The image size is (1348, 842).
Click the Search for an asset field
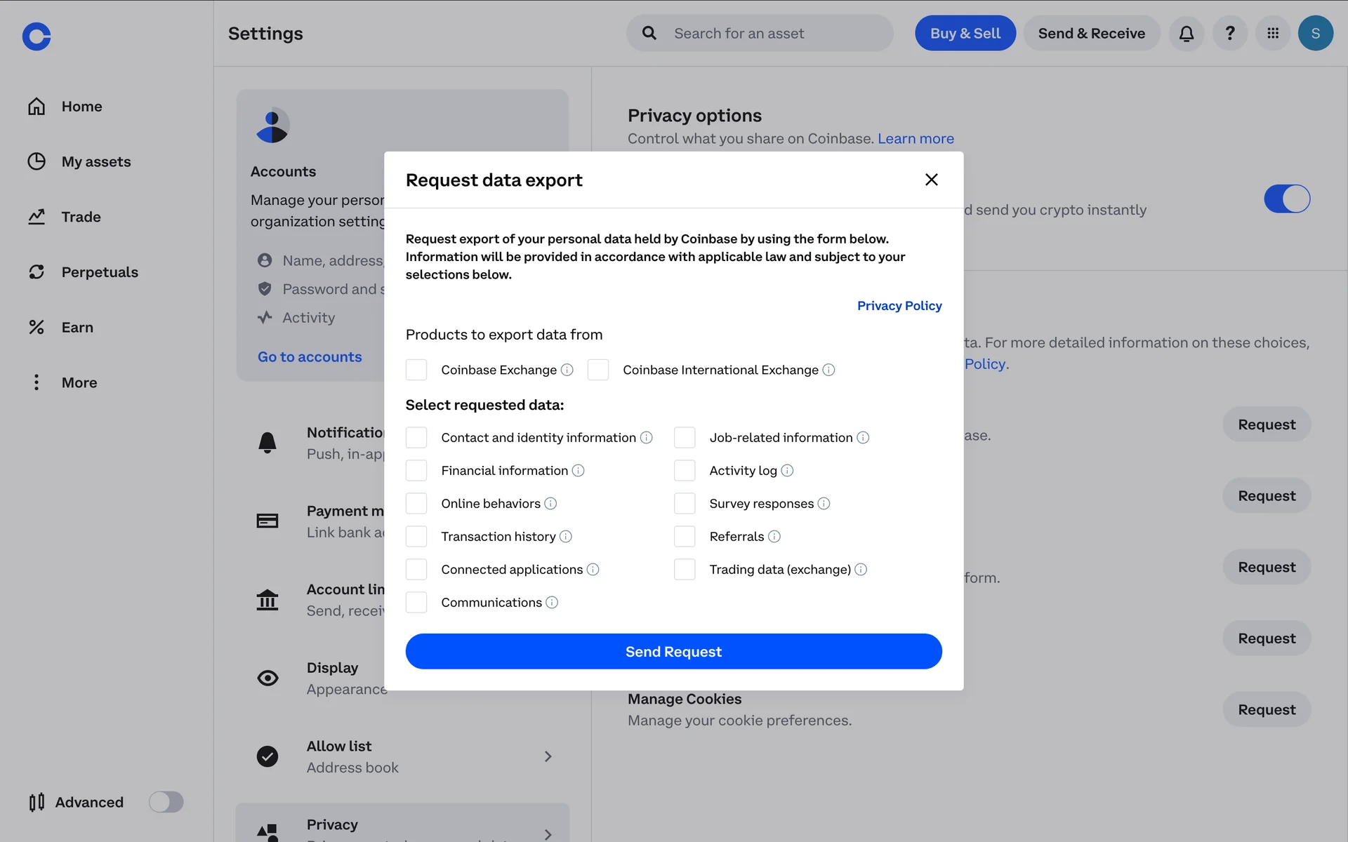pyautogui.click(x=772, y=34)
